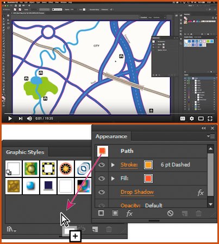Enter fullscreen video mode
Screen dimensions: 219x244
(210, 118)
